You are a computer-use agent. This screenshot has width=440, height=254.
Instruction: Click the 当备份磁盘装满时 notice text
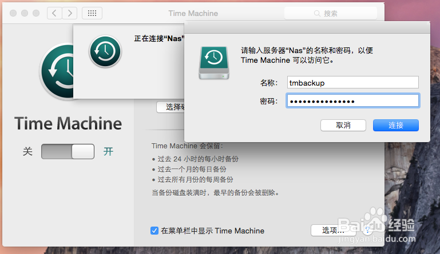pos(215,193)
